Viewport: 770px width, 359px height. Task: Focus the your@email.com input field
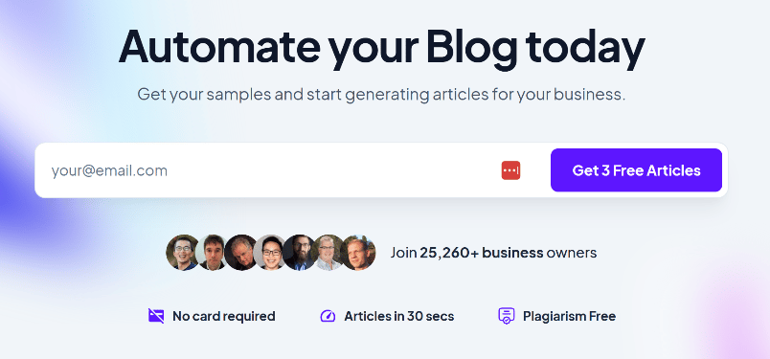[x=273, y=170]
